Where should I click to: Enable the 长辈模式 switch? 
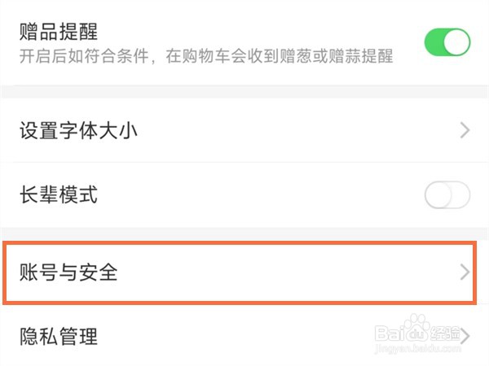[x=447, y=196]
